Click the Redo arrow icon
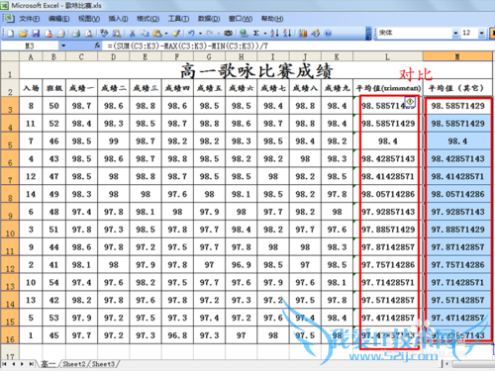Viewport: 495px width, 371px height. (210, 34)
